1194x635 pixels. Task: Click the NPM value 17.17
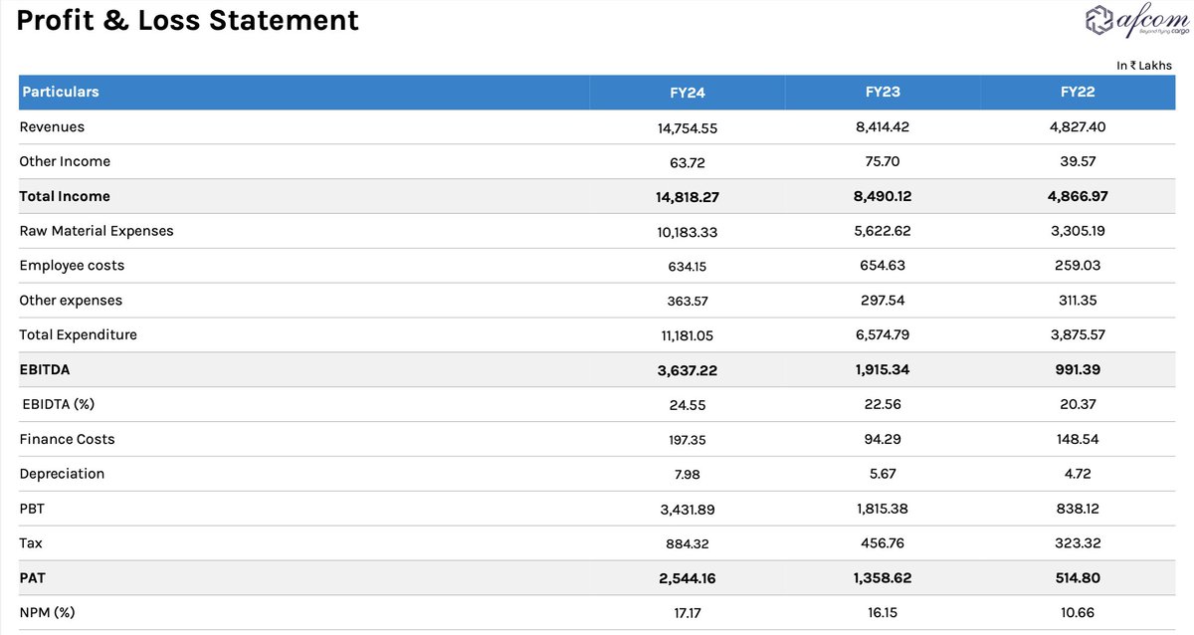(x=688, y=614)
